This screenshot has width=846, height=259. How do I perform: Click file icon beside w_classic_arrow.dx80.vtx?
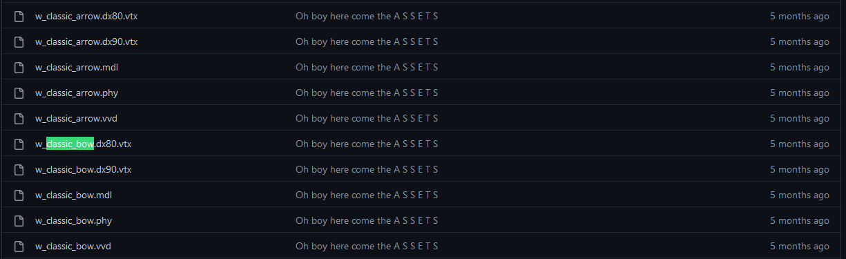point(19,16)
